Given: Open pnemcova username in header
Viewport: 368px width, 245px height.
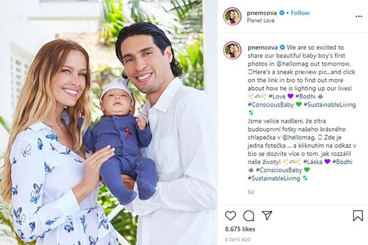Looking at the screenshot, I should coord(262,13).
